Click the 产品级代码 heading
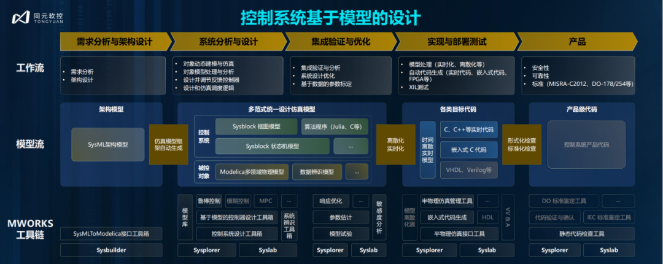 [582, 109]
